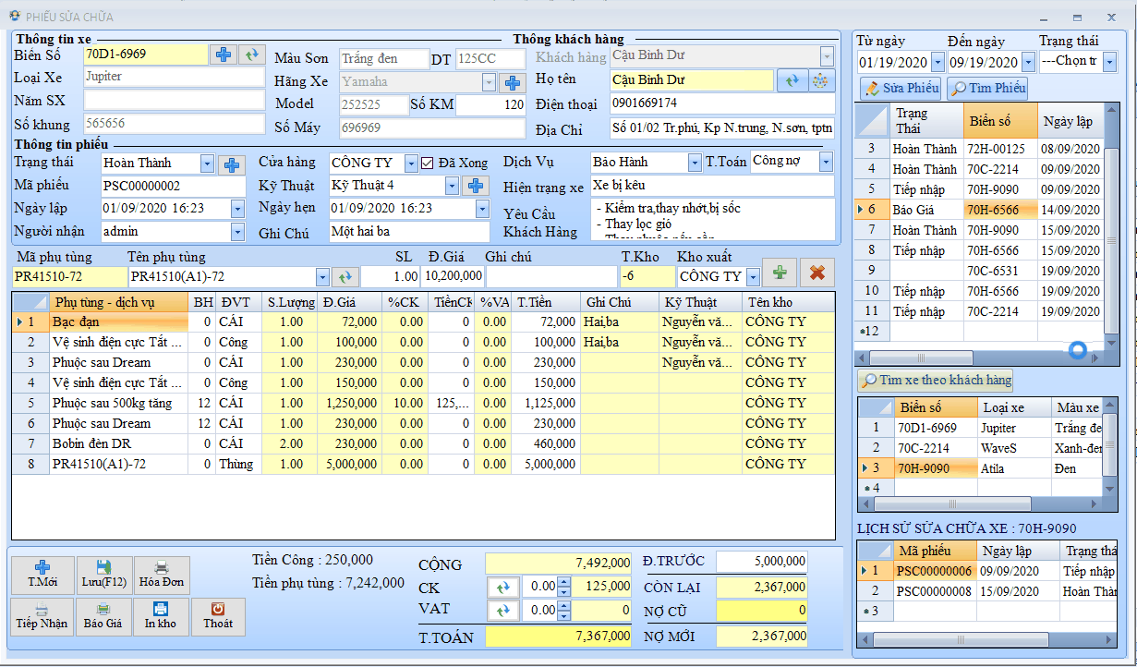This screenshot has height=667, width=1137.
Task: Click the S.Lượng column header
Action: [x=289, y=302]
